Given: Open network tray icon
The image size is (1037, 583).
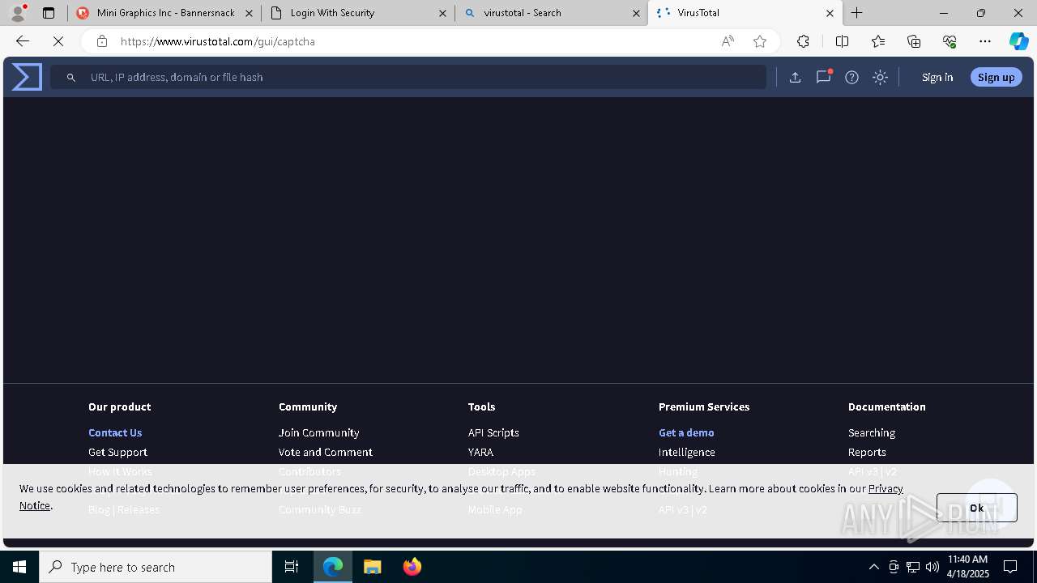Looking at the screenshot, I should click(x=913, y=567).
